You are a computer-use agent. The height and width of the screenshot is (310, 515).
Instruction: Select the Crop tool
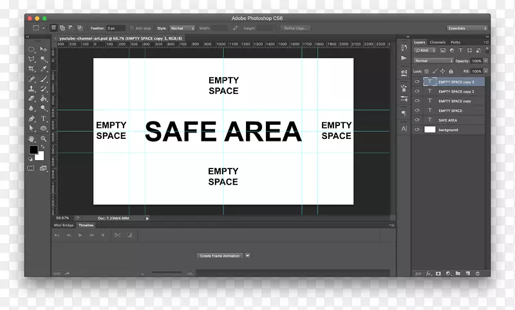32,69
